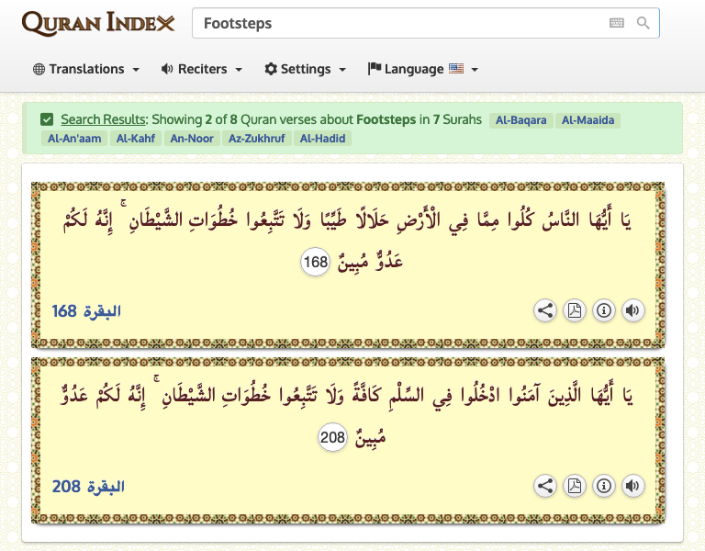Toggle the green Search Results checkbox
Image resolution: width=705 pixels, height=551 pixels.
point(47,119)
